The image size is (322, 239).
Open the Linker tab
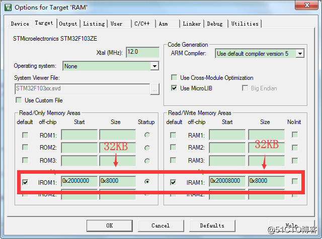192,24
